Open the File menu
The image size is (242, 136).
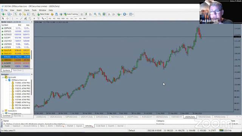coord(6,10)
